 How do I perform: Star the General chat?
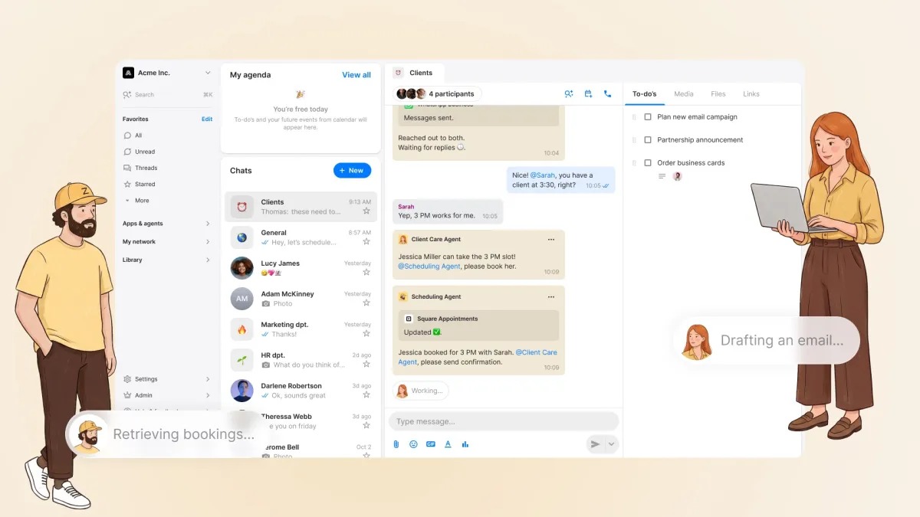coord(366,242)
